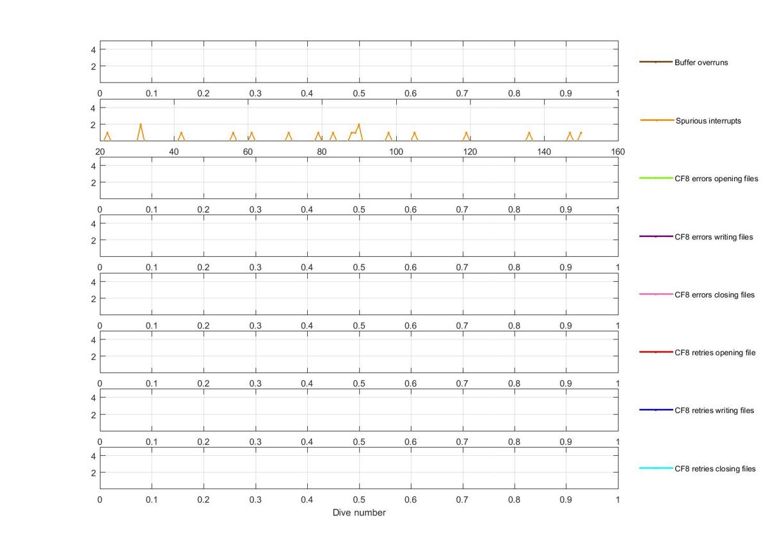Click the CF8 retries writing files label
Viewport: 768px width, 550px height.
point(714,410)
